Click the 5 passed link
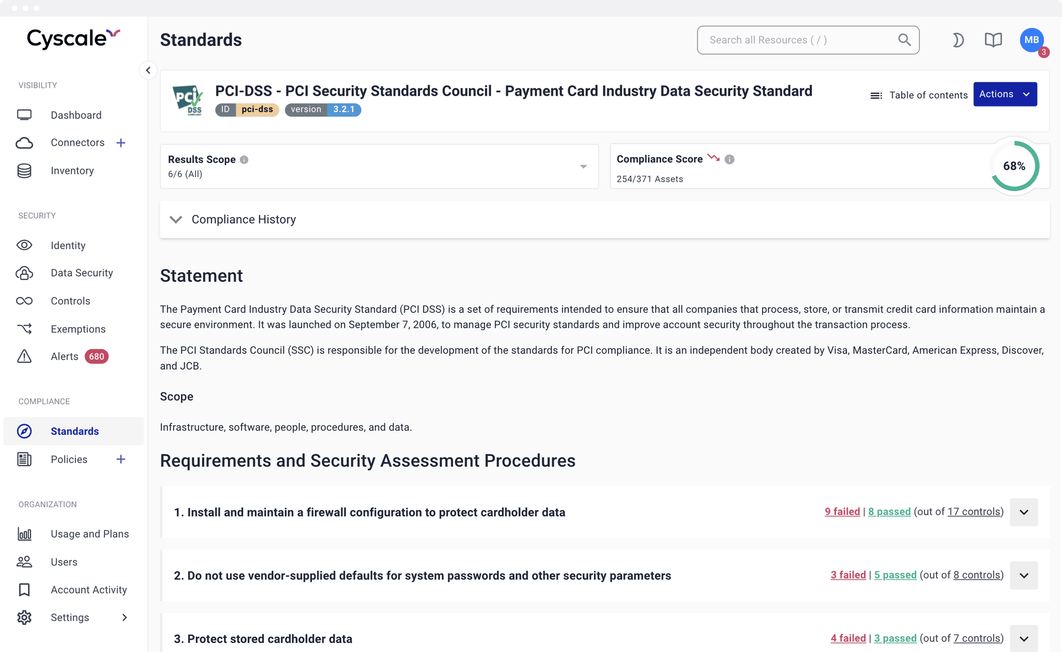The image size is (1062, 652). pos(895,575)
